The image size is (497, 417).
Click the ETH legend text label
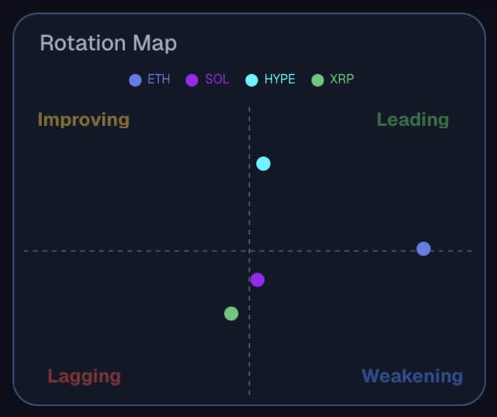click(159, 79)
